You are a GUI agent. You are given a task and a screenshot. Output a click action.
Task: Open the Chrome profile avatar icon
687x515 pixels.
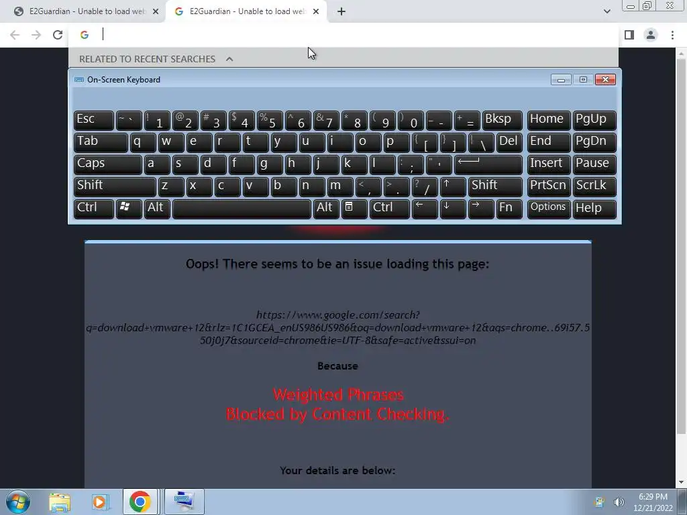click(651, 35)
